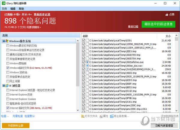The width and height of the screenshot is (180, 130).
Task: Click the file icon of 360D70A.tmp
Action: point(88,59)
